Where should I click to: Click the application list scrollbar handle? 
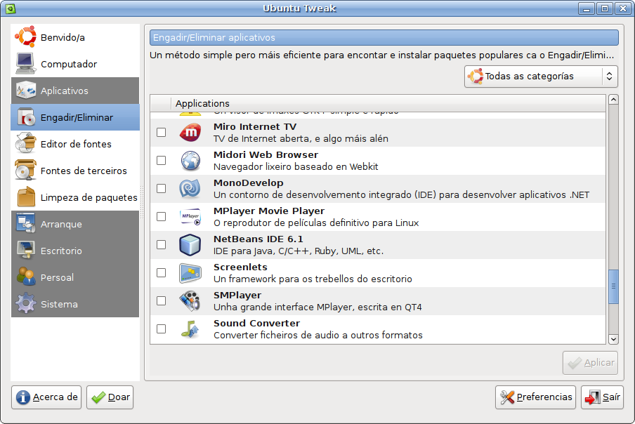[x=613, y=286]
